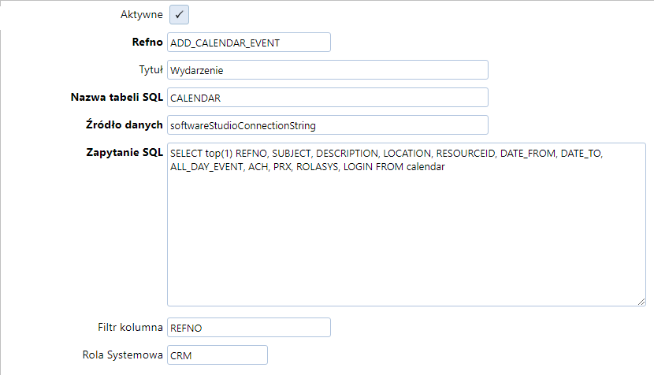Place cursor on DESCRIPTION in the SQL query
The image size is (654, 375).
tap(347, 154)
